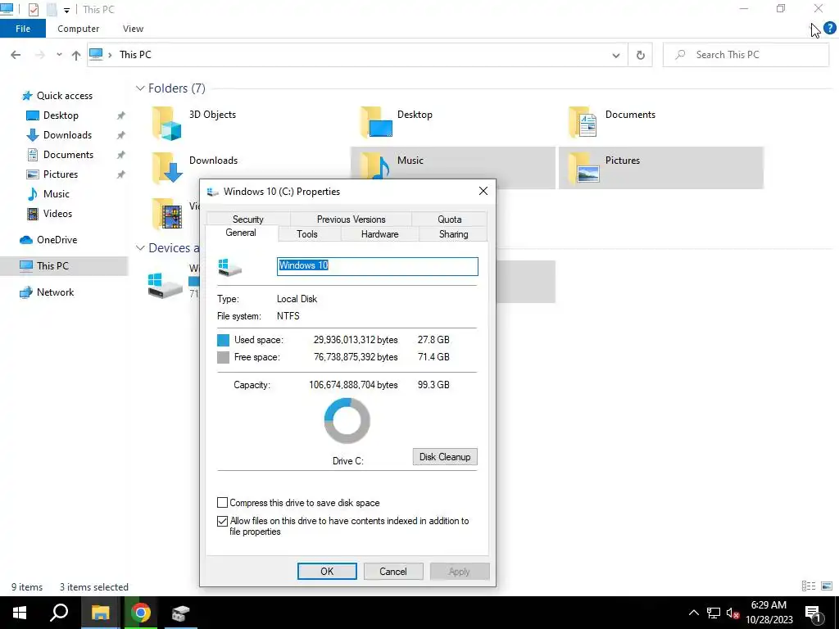This screenshot has height=629, width=839.
Task: Switch to the Security tab
Action: tap(248, 219)
